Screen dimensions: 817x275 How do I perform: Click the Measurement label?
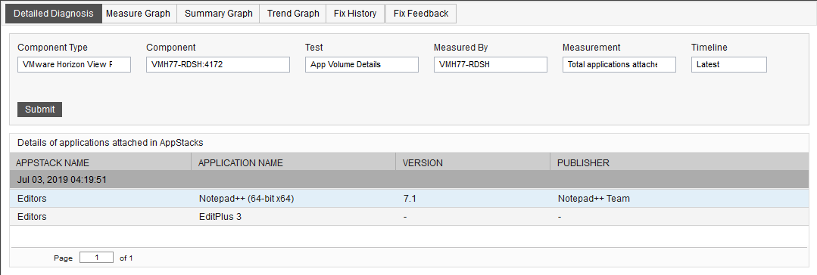pos(591,48)
